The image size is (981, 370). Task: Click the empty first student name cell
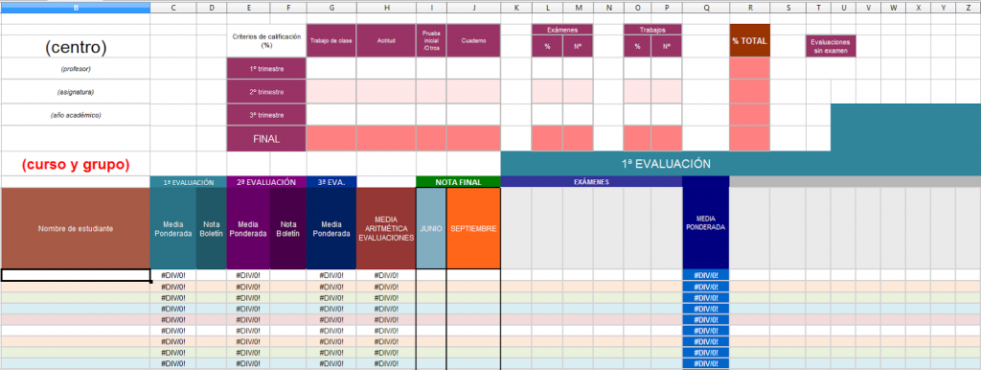coord(76,275)
